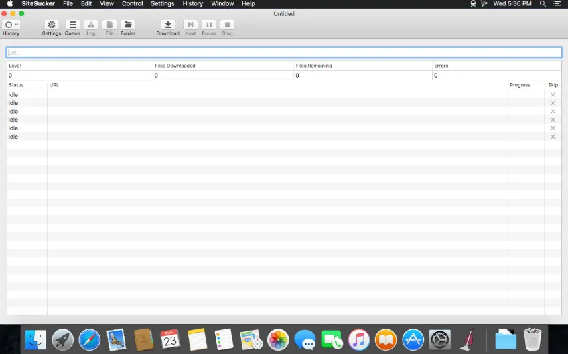
Task: Select the Errors value cell
Action: coord(497,76)
